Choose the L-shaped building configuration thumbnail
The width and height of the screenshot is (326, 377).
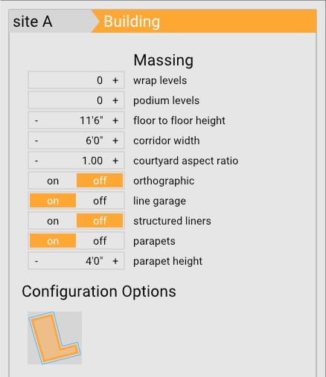click(x=54, y=338)
